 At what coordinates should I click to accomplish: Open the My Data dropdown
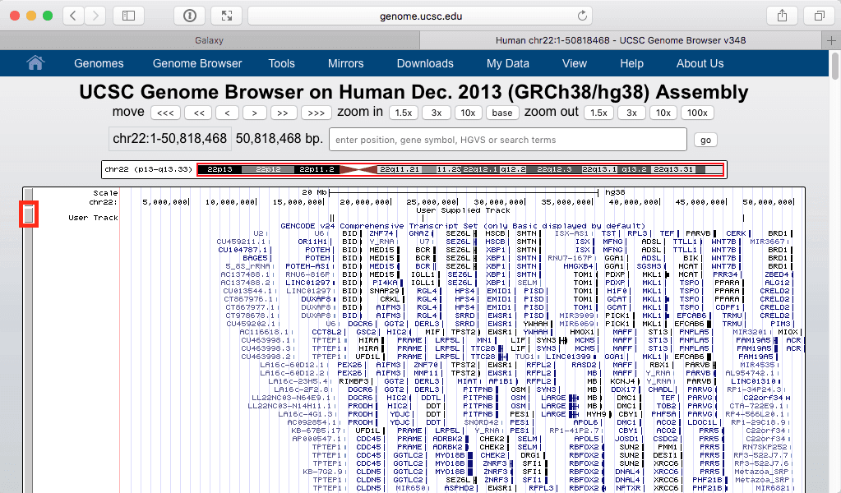point(507,63)
